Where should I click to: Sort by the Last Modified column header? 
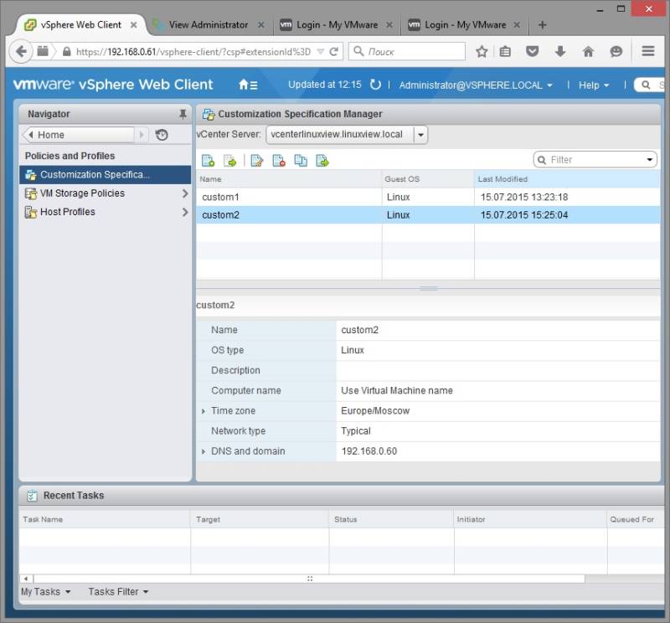click(x=567, y=179)
